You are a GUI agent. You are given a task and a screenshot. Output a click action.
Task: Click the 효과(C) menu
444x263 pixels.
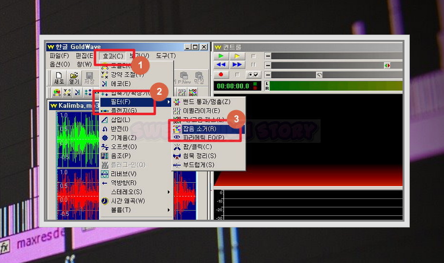[x=112, y=56]
